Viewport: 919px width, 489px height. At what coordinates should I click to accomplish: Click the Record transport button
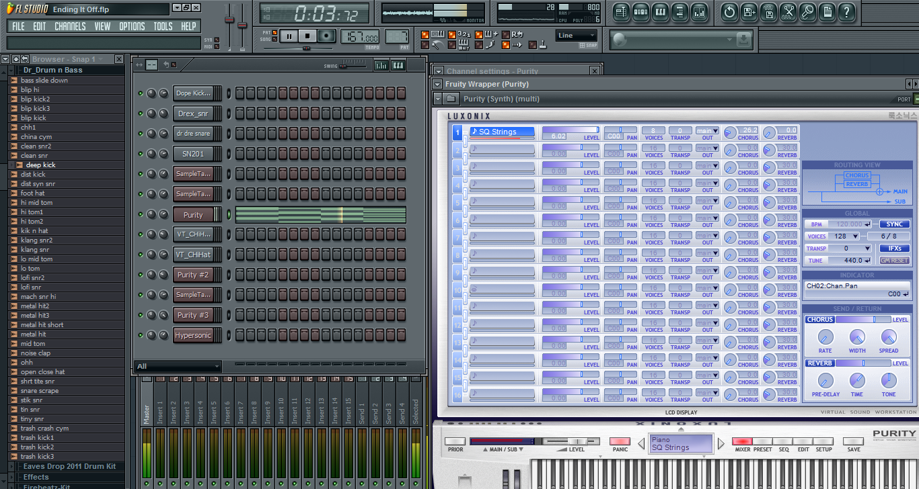pos(327,36)
